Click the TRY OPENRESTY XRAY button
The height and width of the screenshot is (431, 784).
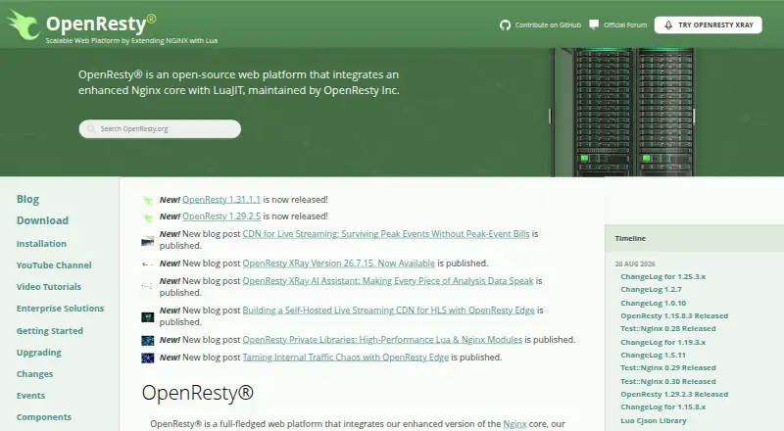708,25
